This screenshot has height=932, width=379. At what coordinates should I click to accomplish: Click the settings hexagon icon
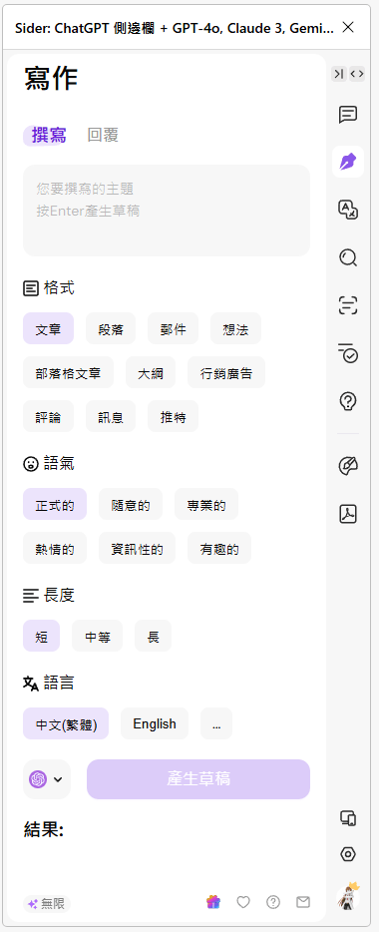(x=347, y=854)
